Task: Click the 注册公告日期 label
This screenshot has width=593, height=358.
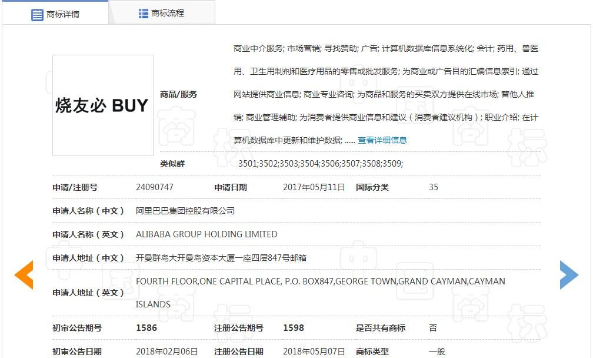Action: coord(239,352)
